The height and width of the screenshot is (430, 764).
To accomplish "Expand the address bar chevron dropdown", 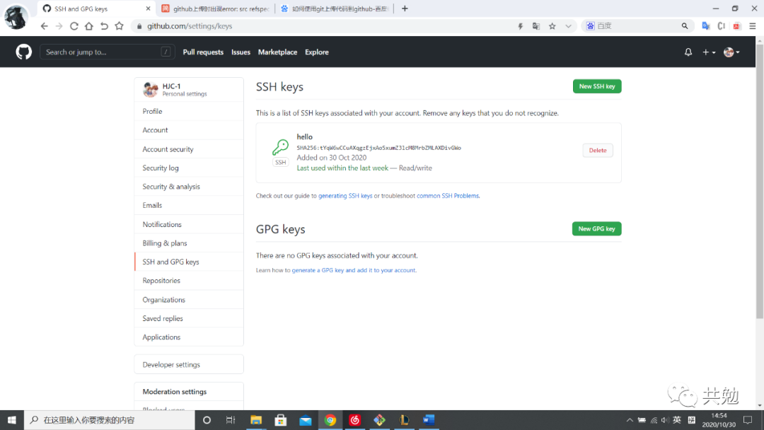I will click(568, 26).
